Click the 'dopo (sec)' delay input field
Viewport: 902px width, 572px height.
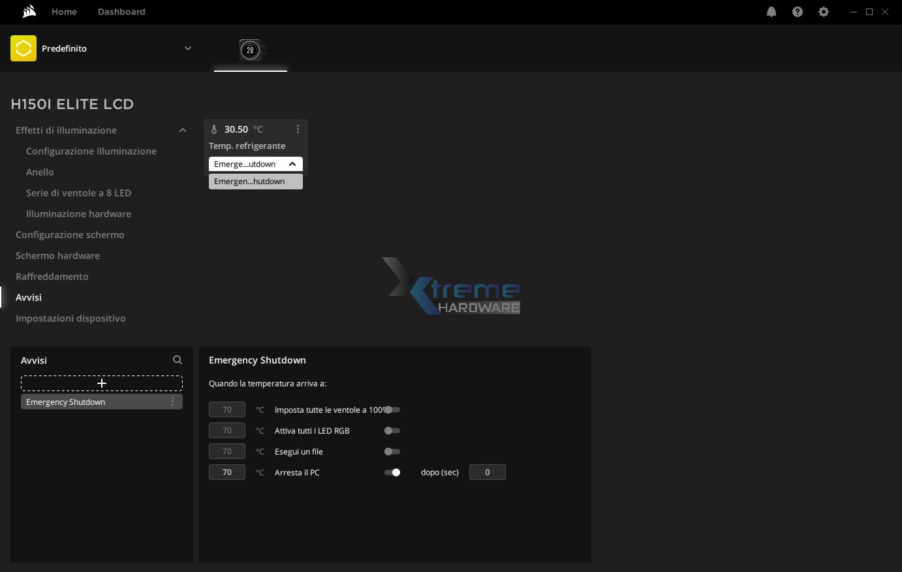(x=487, y=473)
